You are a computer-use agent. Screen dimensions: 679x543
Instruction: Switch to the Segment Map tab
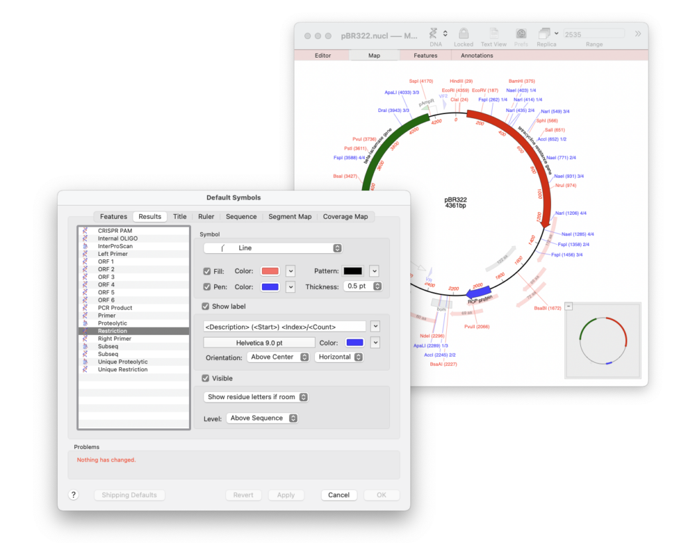pyautogui.click(x=290, y=217)
